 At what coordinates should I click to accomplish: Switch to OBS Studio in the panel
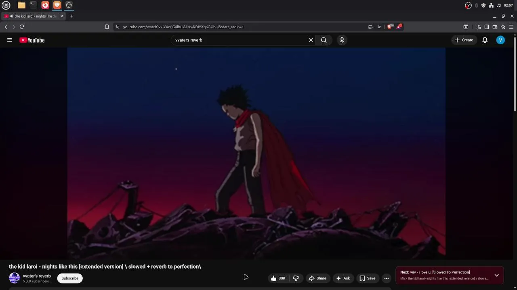pos(69,5)
